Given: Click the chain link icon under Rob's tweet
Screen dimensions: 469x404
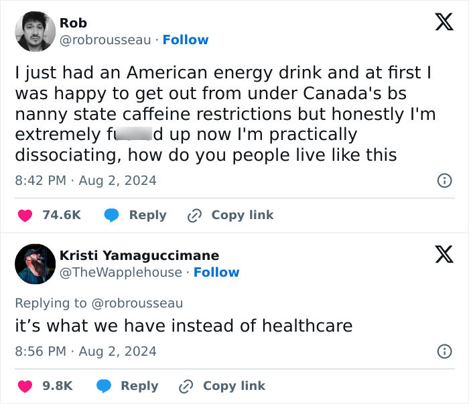Looking at the screenshot, I should [194, 215].
